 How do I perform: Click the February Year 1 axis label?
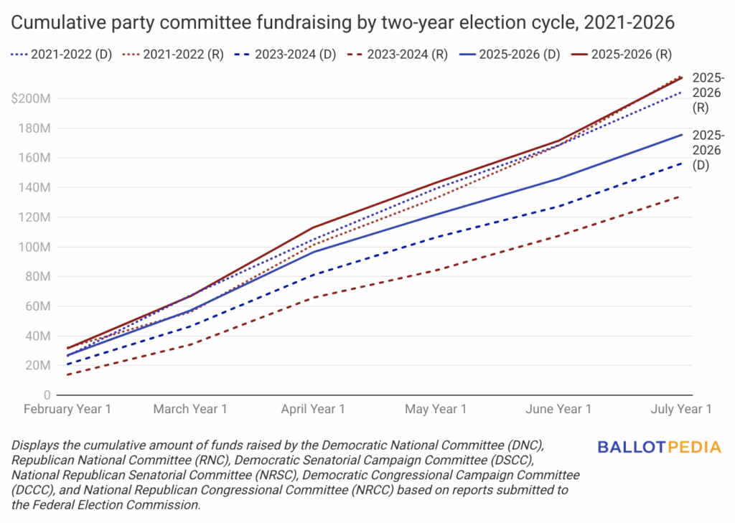67,409
